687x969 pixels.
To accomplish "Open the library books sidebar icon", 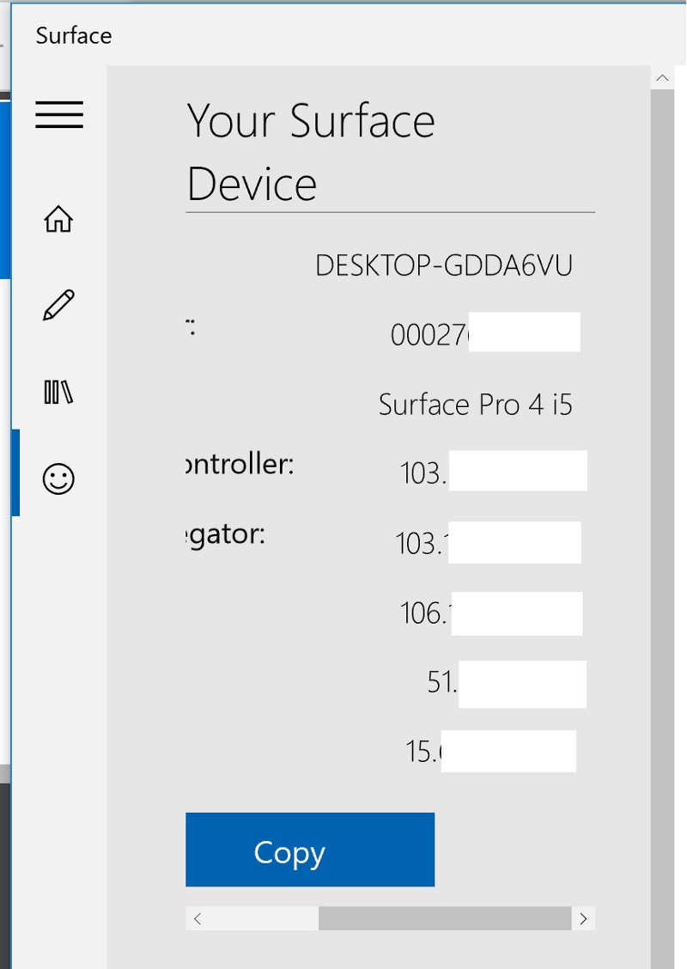I will [58, 393].
